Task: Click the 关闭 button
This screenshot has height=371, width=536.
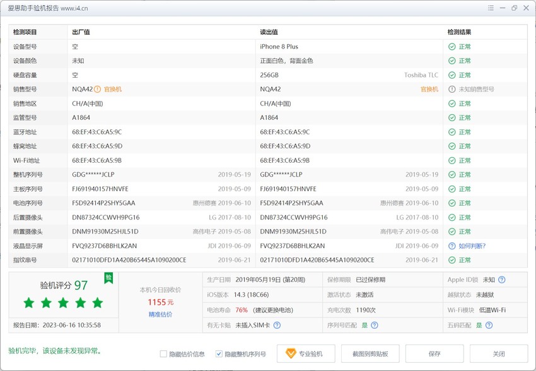Action: pos(499,353)
